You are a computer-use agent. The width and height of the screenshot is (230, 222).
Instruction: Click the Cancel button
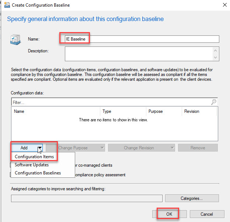pos(206,214)
